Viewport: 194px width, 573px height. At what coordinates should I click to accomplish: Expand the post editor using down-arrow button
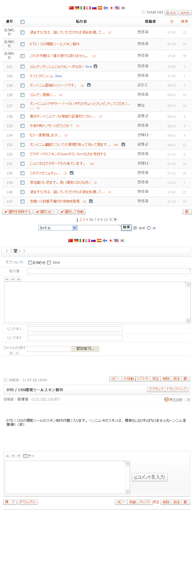pos(19,279)
